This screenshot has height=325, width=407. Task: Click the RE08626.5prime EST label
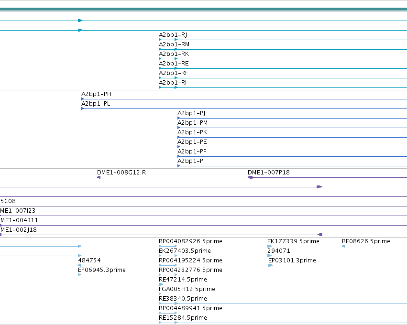coord(366,241)
